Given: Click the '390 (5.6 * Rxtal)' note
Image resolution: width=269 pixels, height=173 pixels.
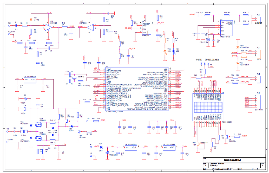Looking at the screenshot, I should coord(84,85).
